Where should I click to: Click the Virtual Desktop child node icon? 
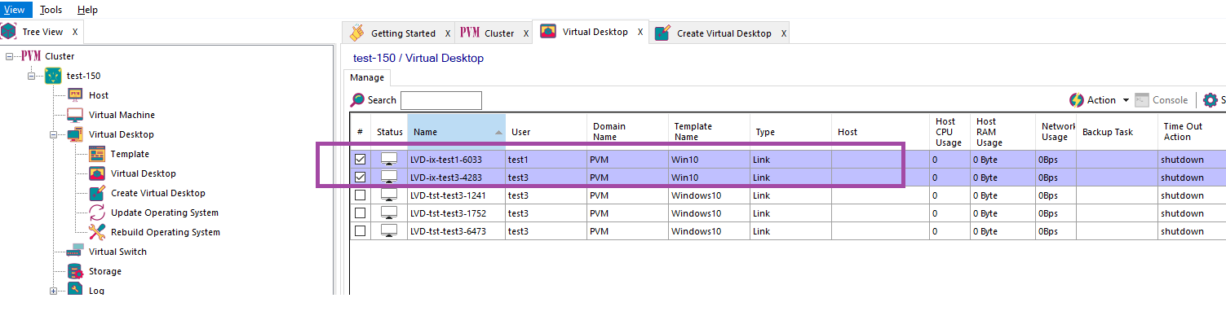97,173
